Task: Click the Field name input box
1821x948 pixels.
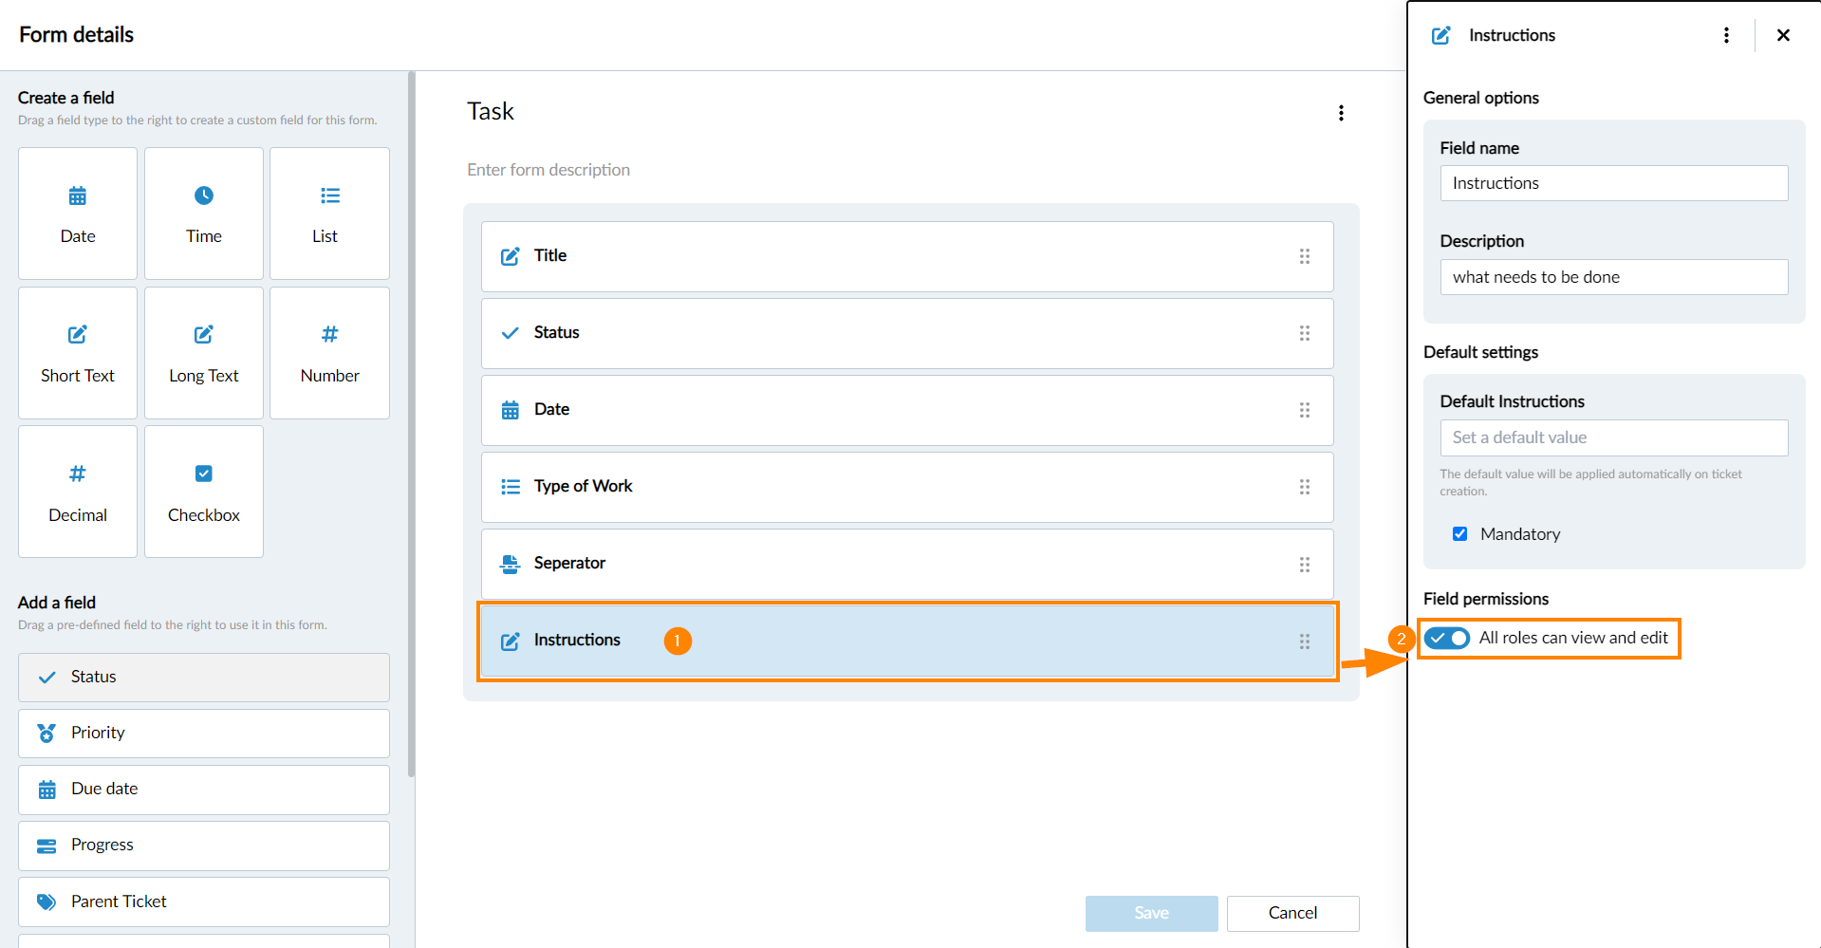Action: [x=1613, y=183]
